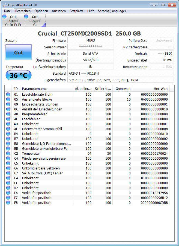Click the status orb for Lesefehlerrate (roh)

point(8,94)
